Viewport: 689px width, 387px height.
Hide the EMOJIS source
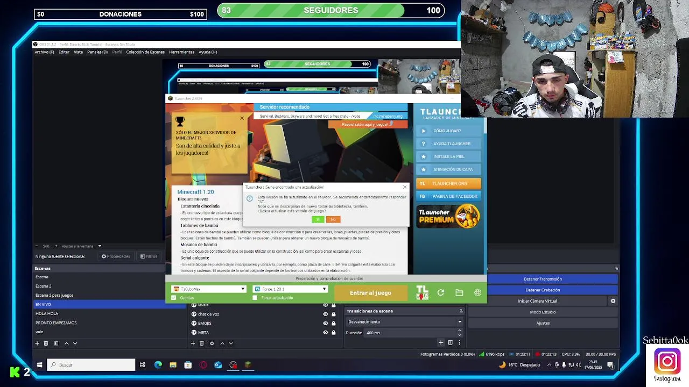tap(325, 323)
